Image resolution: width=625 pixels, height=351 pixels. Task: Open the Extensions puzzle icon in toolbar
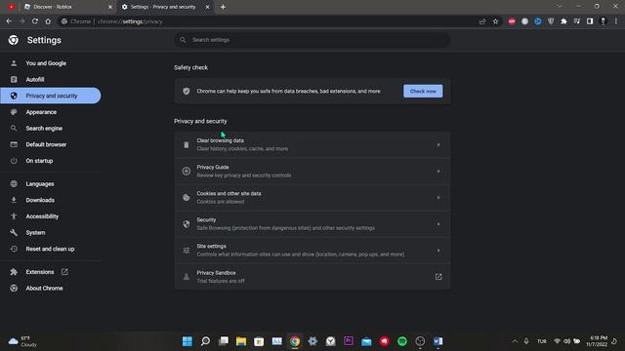[x=563, y=21]
